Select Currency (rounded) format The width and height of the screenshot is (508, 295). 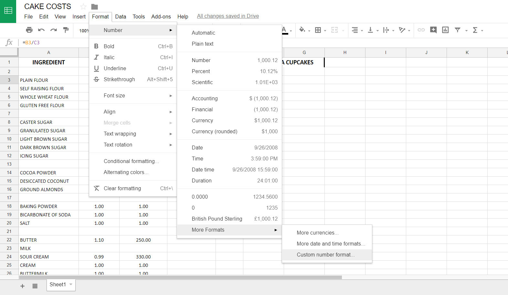tap(229, 132)
